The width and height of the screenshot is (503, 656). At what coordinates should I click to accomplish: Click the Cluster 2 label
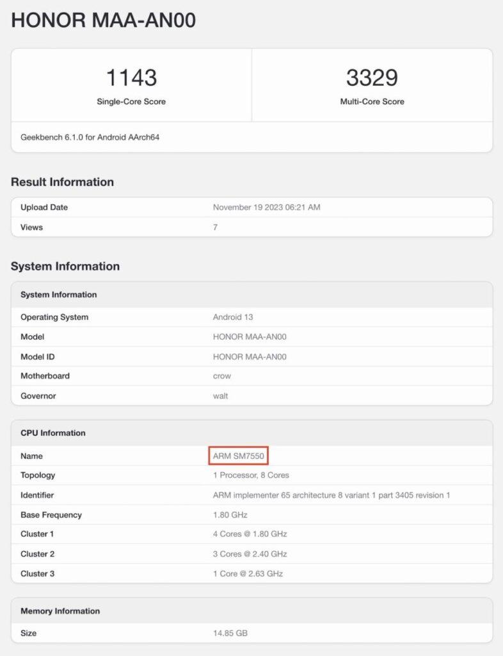[37, 554]
